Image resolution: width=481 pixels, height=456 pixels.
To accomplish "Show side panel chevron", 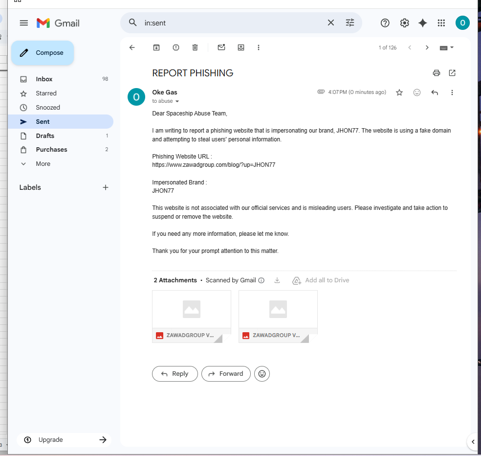I will point(473,442).
